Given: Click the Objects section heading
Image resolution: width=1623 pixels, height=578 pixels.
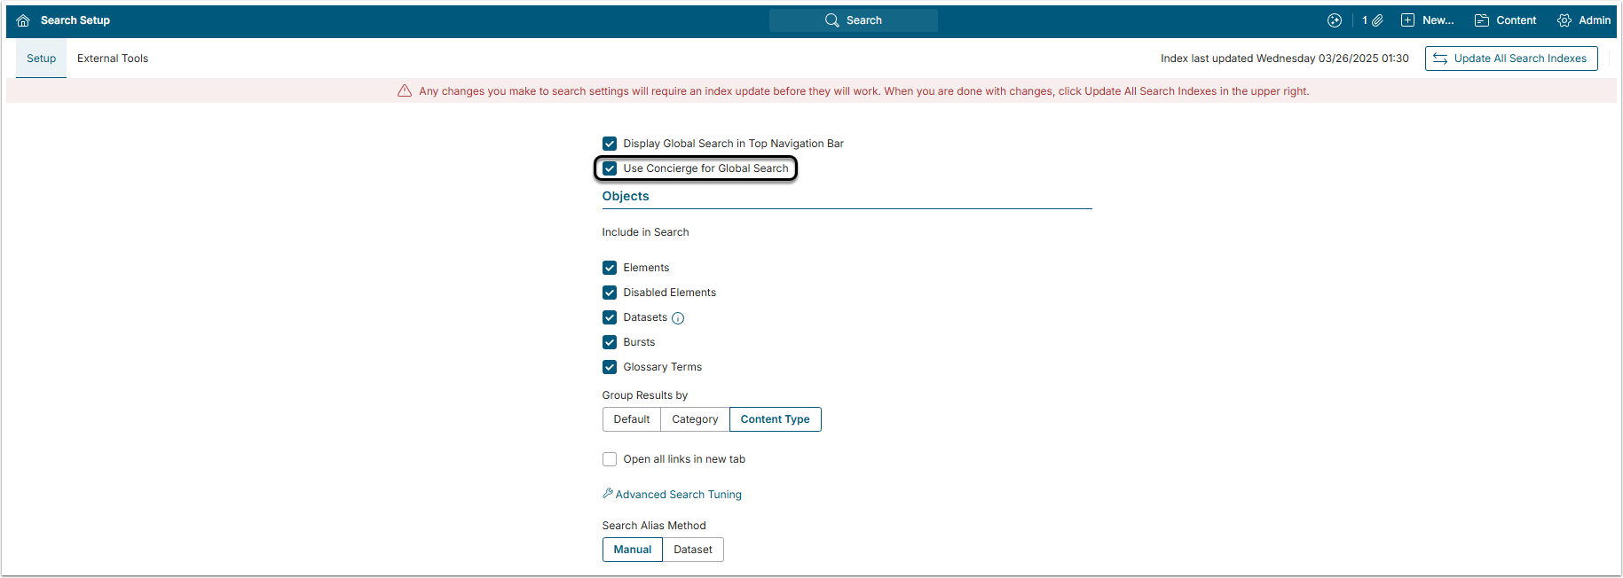Looking at the screenshot, I should point(626,197).
